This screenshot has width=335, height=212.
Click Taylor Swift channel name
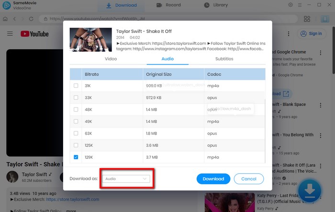point(34,174)
